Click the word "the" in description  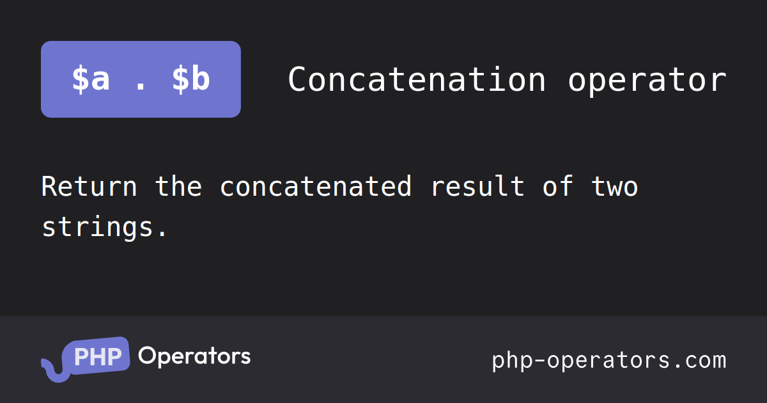(178, 187)
